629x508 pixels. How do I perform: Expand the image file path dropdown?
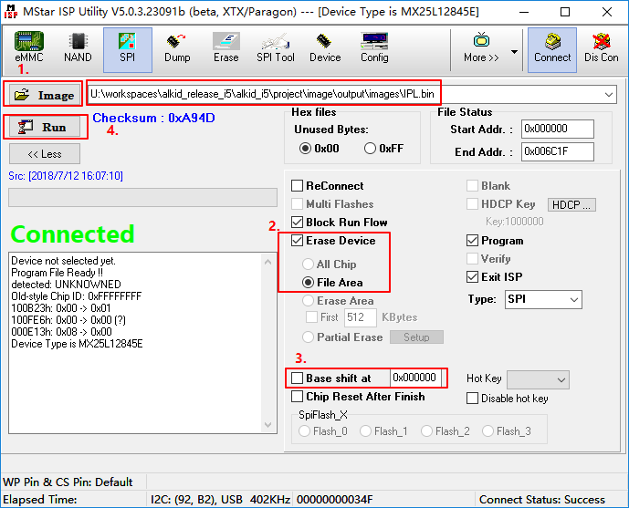(x=609, y=95)
